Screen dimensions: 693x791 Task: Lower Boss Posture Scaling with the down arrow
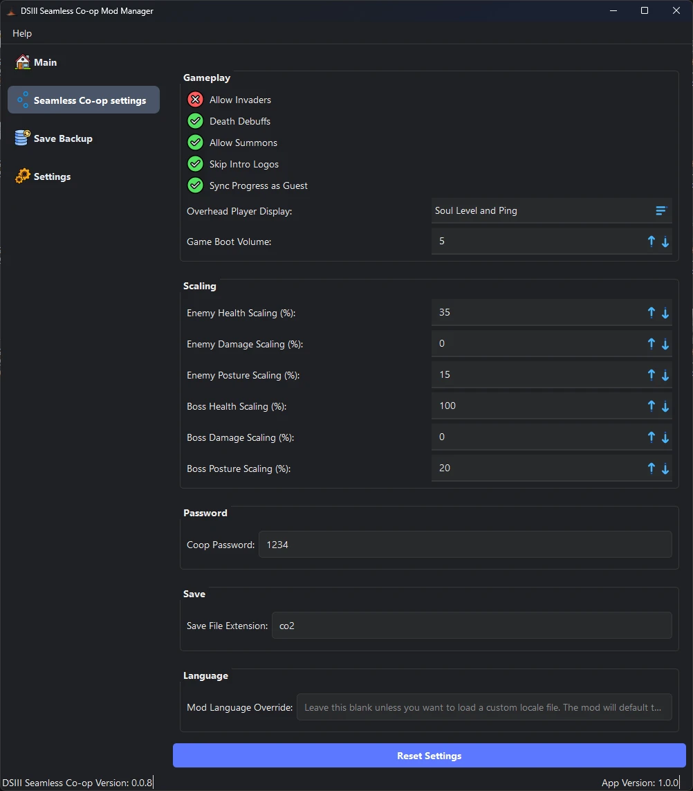tap(665, 469)
